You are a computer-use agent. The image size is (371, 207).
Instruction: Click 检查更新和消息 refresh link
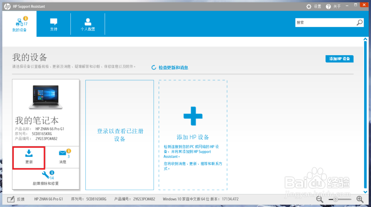tap(170, 68)
